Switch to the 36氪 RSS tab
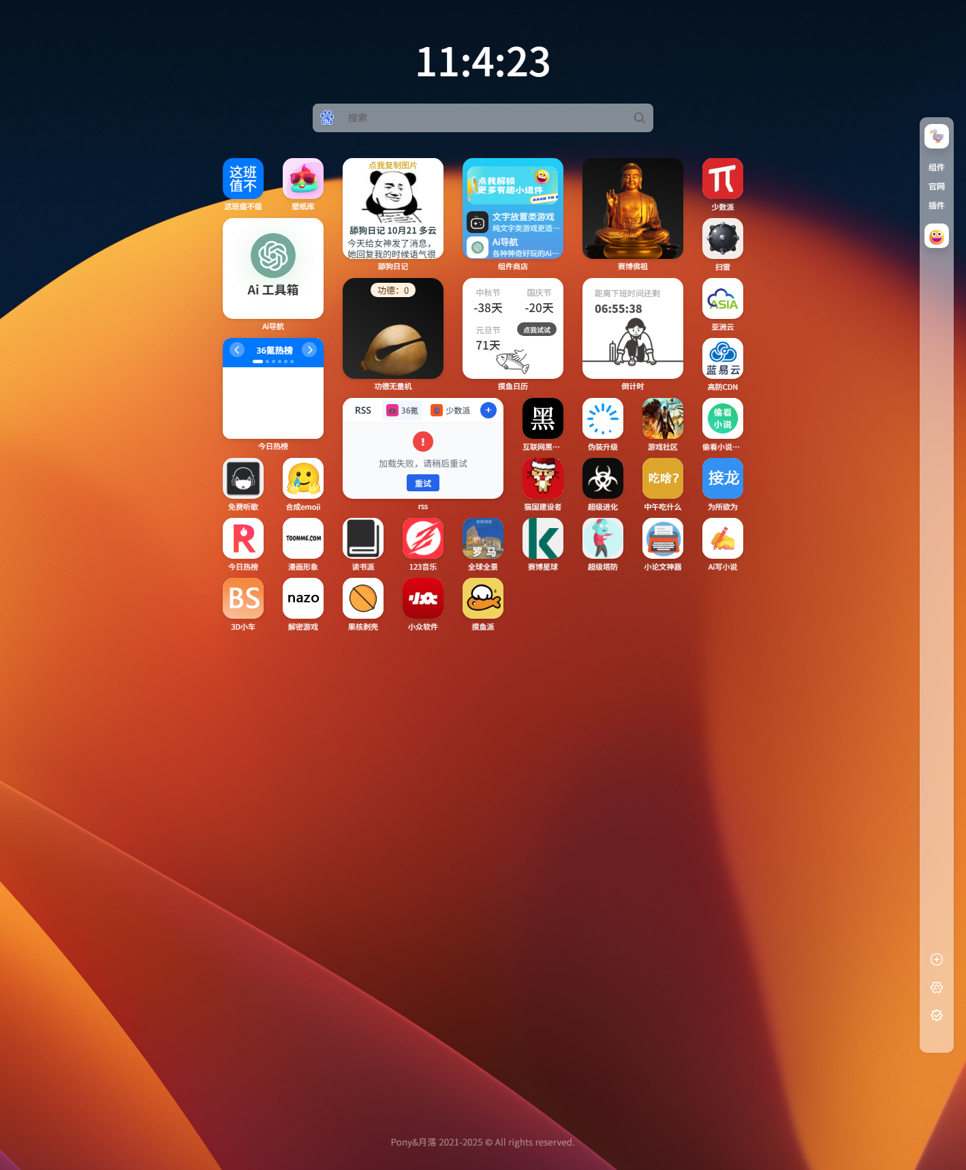This screenshot has height=1170, width=966. coord(403,410)
